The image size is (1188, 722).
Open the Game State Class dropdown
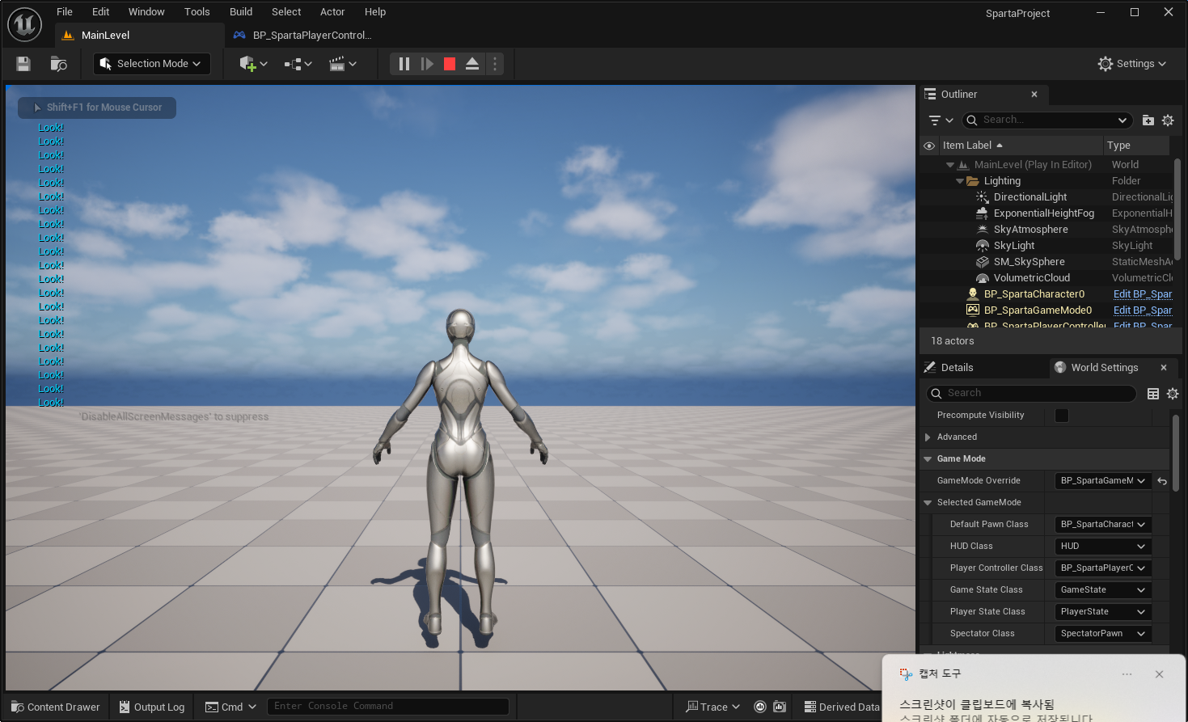(x=1103, y=590)
